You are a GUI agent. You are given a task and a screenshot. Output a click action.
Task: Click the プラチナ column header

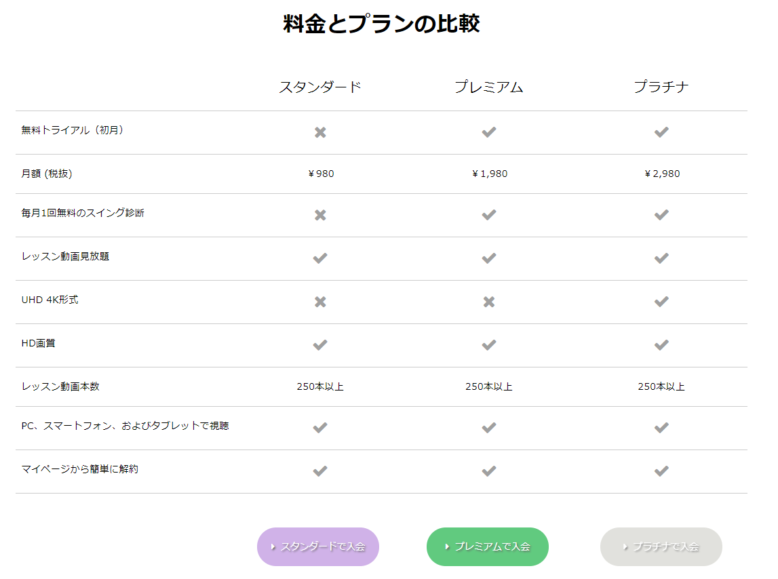[661, 87]
